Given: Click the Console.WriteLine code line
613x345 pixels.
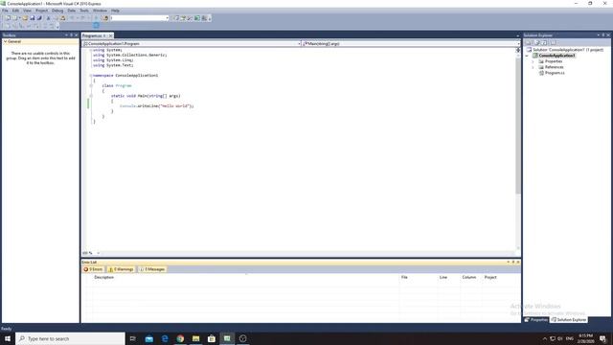Looking at the screenshot, I should 156,106.
